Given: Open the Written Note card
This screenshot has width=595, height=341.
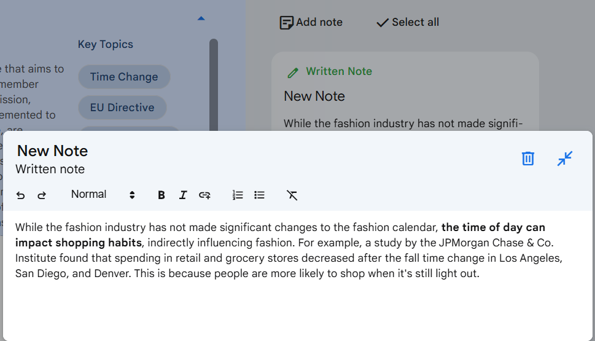Looking at the screenshot, I should [405, 92].
